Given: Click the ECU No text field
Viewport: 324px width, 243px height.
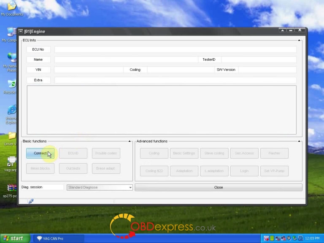Looking at the screenshot, I should (175, 49).
